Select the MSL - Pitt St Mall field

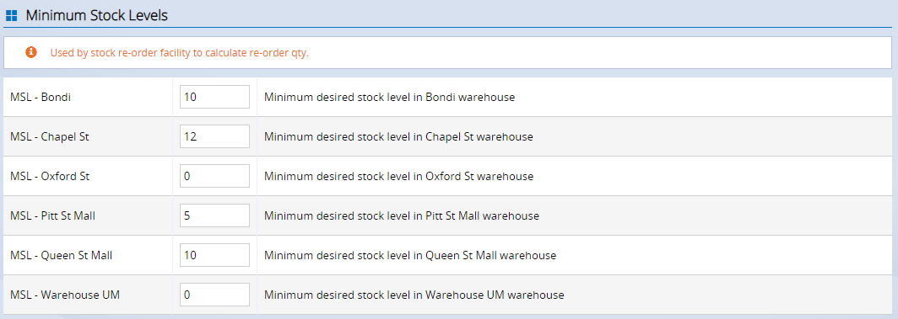(214, 215)
